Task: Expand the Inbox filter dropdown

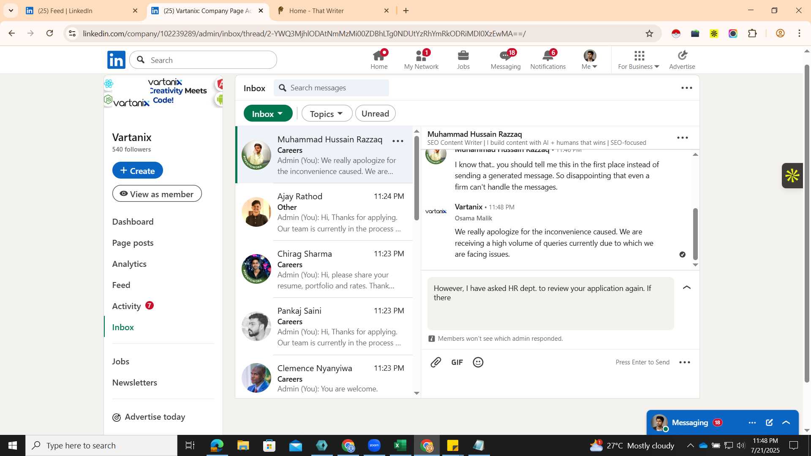Action: click(268, 114)
